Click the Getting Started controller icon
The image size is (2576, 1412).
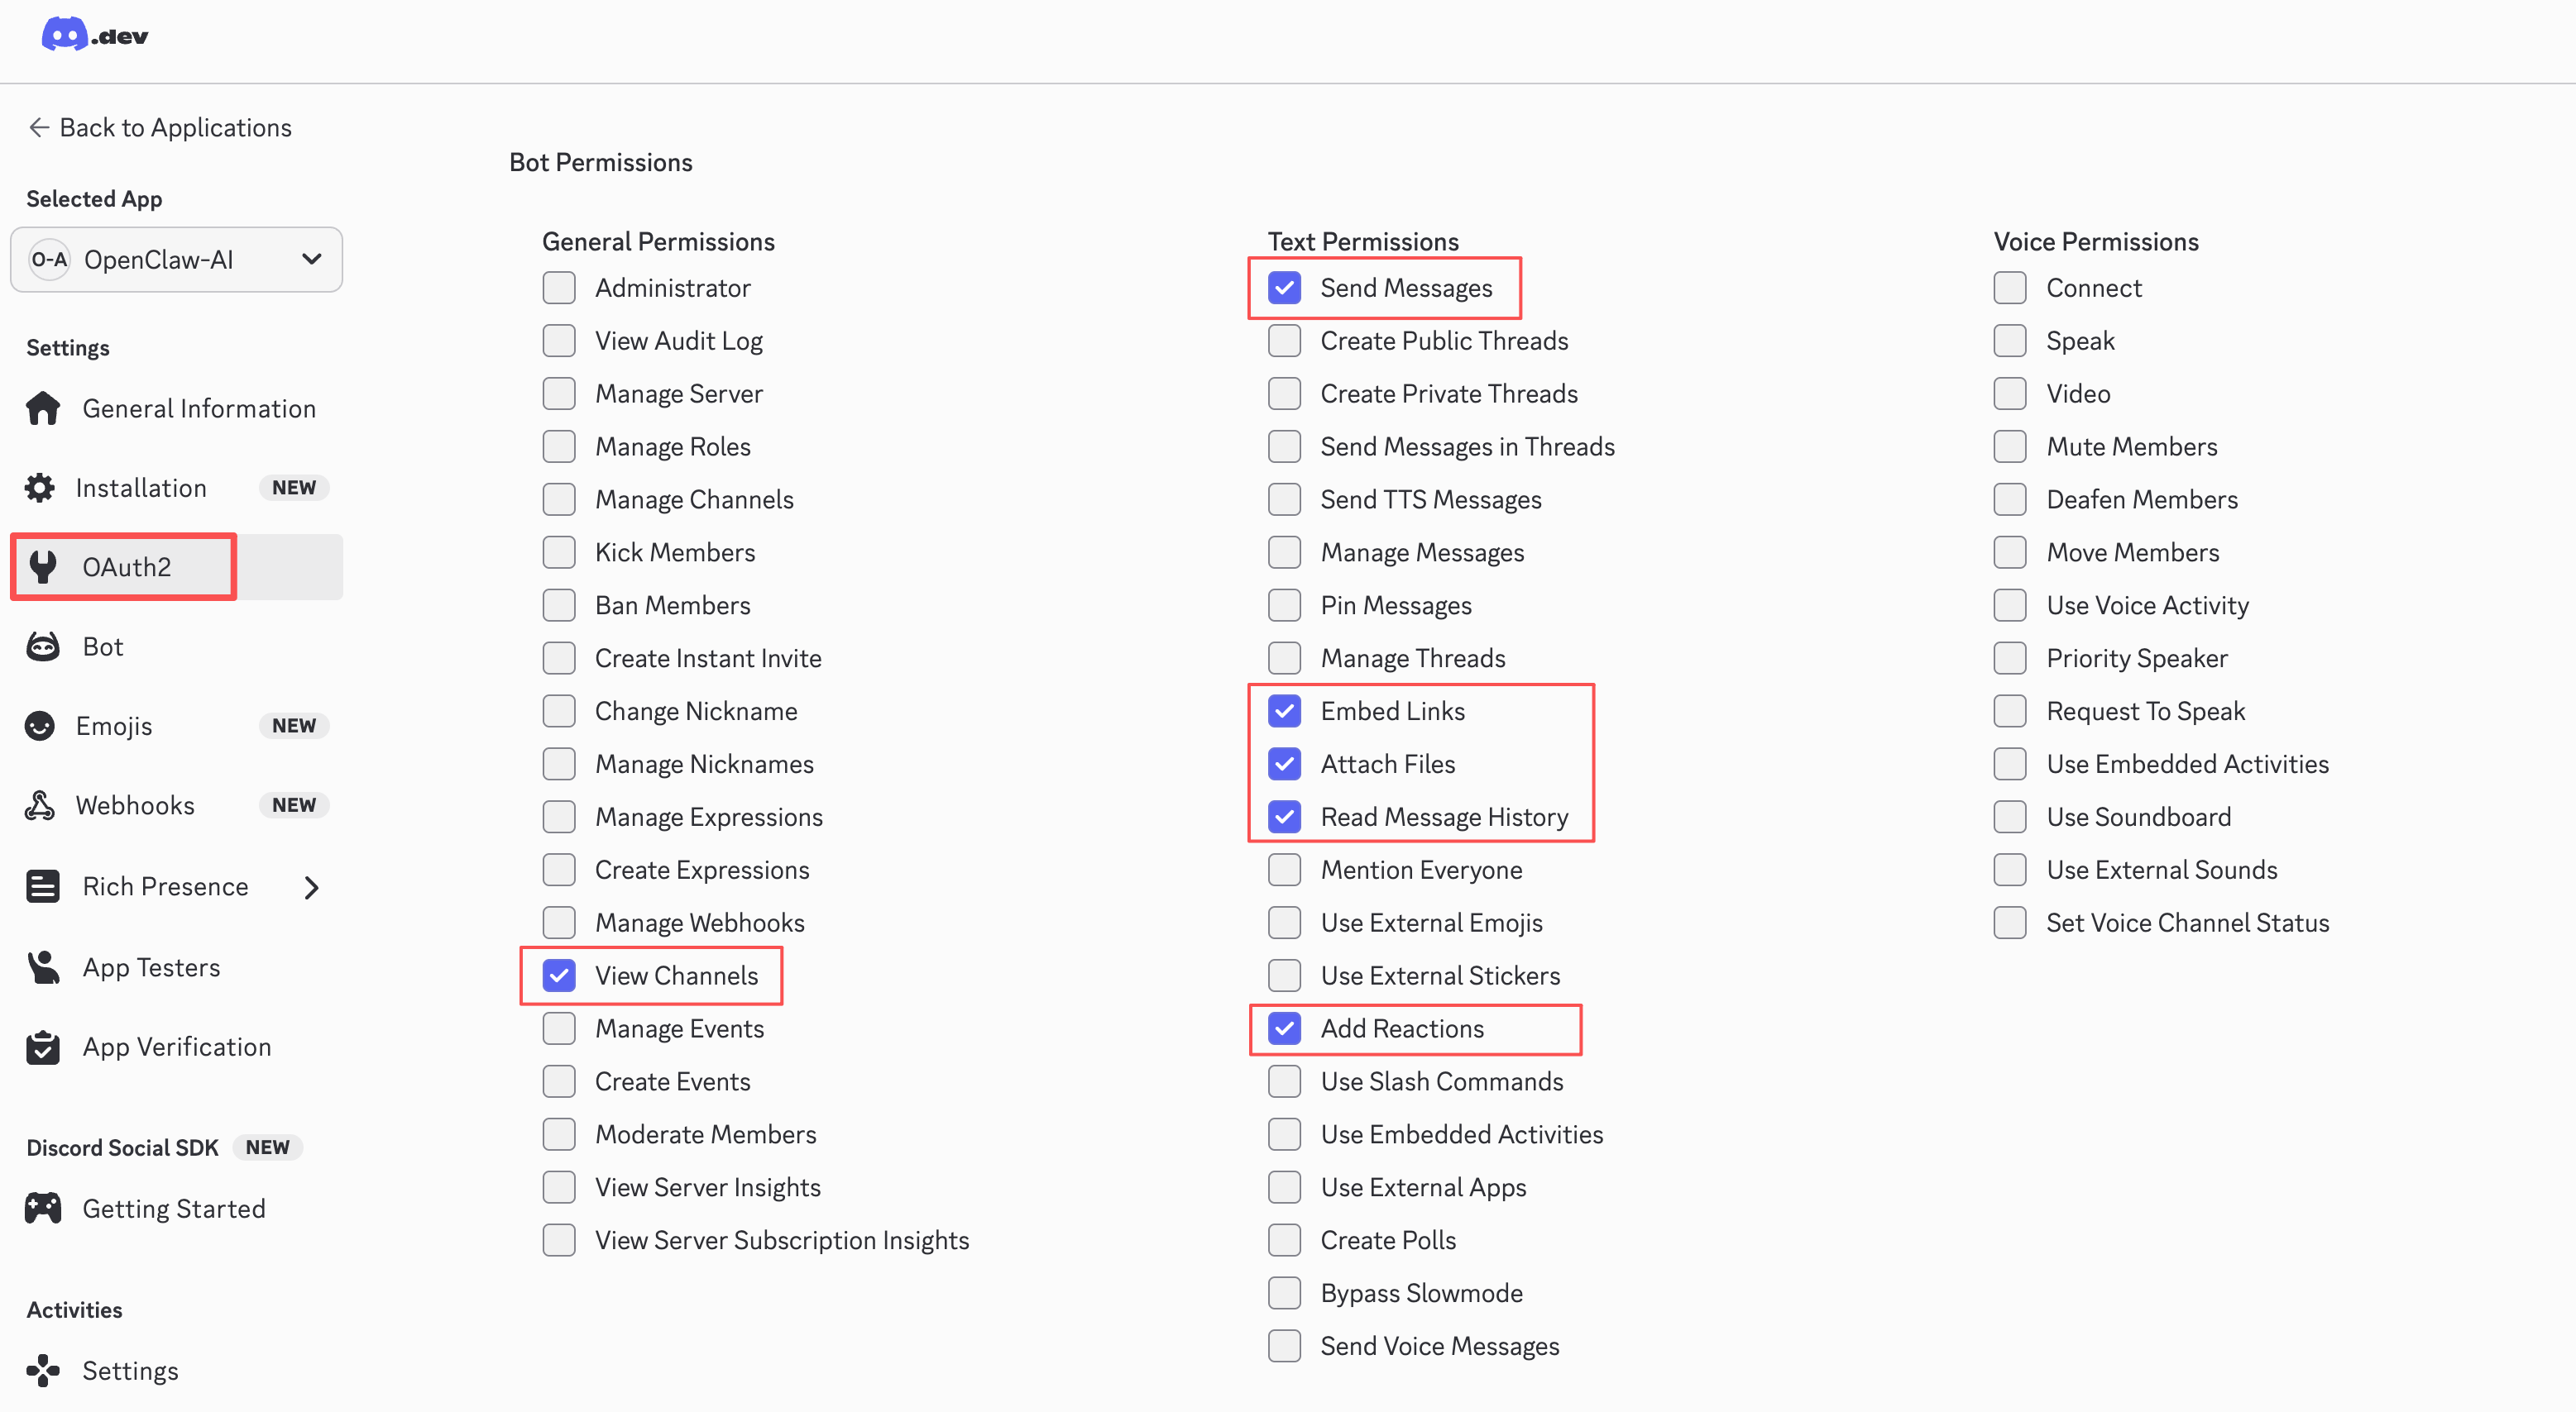point(42,1207)
